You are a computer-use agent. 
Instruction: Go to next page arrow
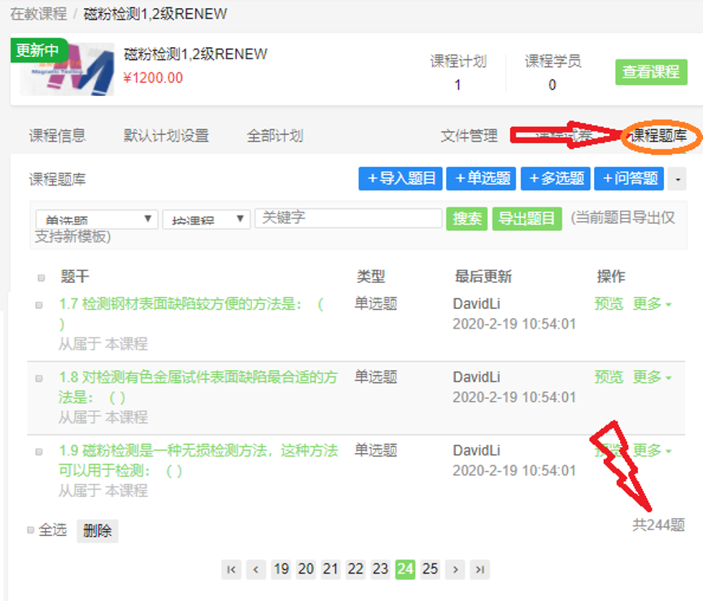(x=456, y=569)
